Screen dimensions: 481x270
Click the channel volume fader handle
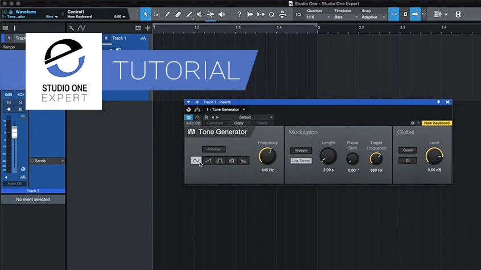coord(14,132)
